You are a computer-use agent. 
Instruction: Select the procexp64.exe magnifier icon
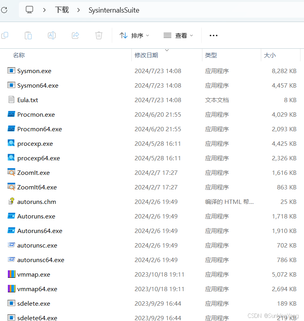tap(11, 158)
